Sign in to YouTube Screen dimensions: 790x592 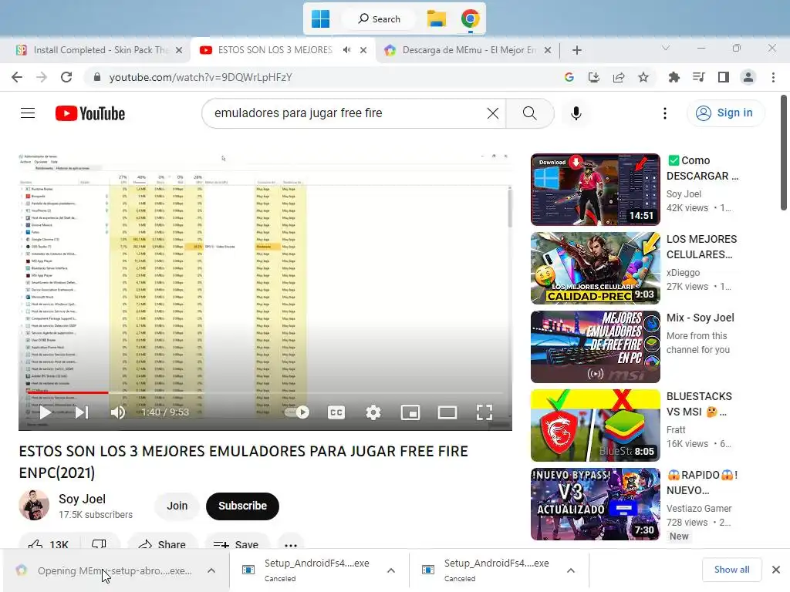(725, 113)
